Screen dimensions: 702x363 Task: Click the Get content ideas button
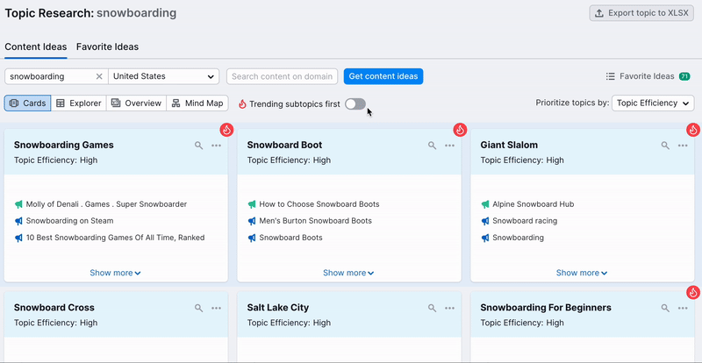click(x=383, y=76)
